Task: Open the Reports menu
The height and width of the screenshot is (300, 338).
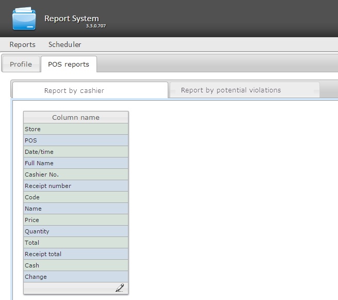Action: (x=22, y=44)
